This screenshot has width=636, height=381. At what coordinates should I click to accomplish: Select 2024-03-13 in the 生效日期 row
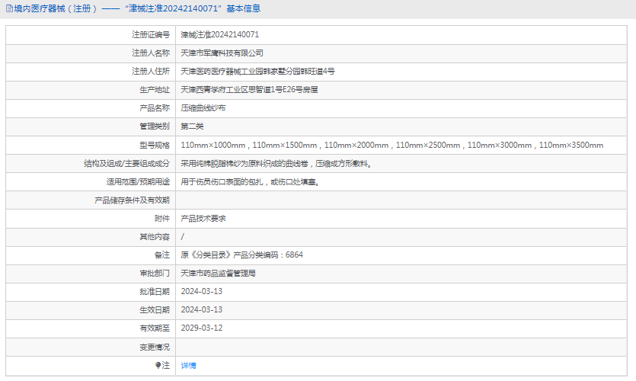click(202, 309)
